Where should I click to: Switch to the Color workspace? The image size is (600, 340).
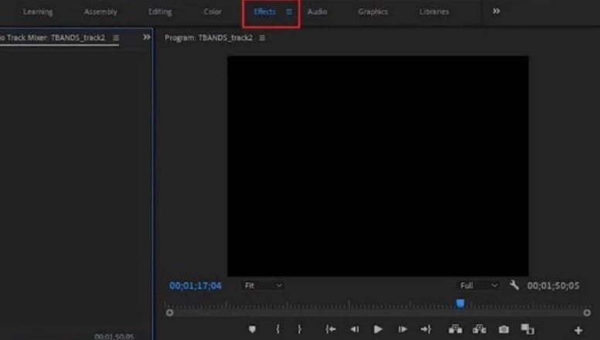[213, 12]
